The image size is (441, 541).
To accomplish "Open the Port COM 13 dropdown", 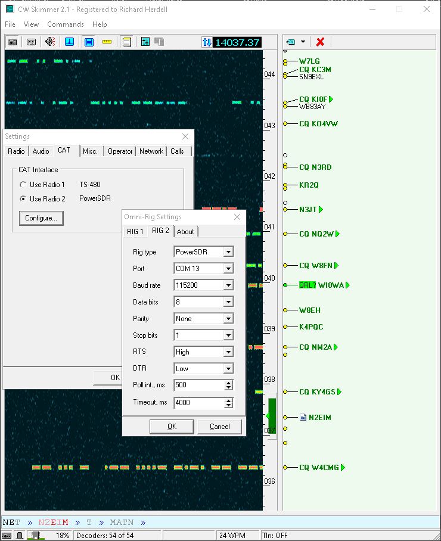I will tap(228, 269).
